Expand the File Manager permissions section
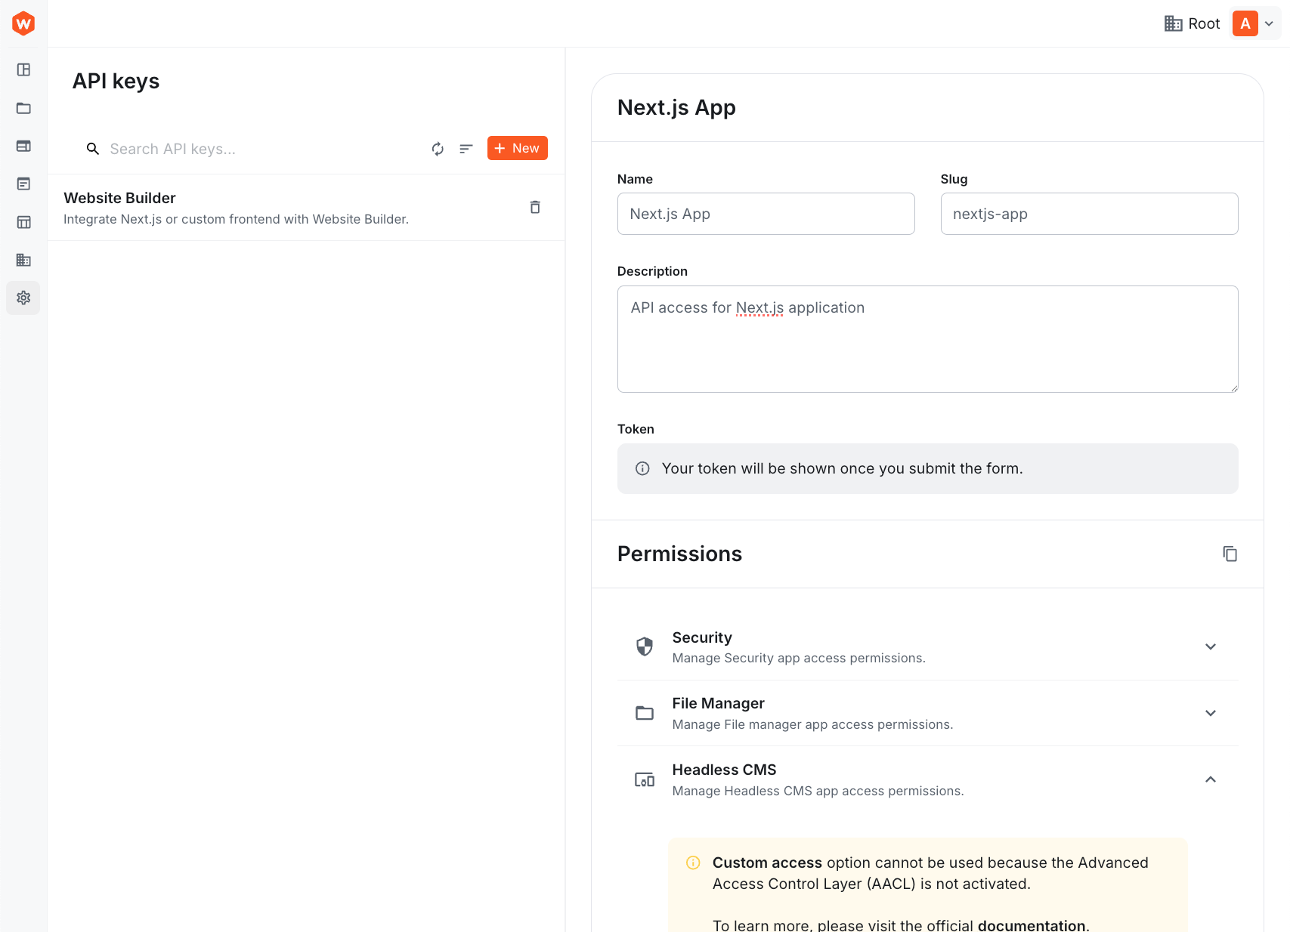The height and width of the screenshot is (932, 1290). tap(1211, 713)
